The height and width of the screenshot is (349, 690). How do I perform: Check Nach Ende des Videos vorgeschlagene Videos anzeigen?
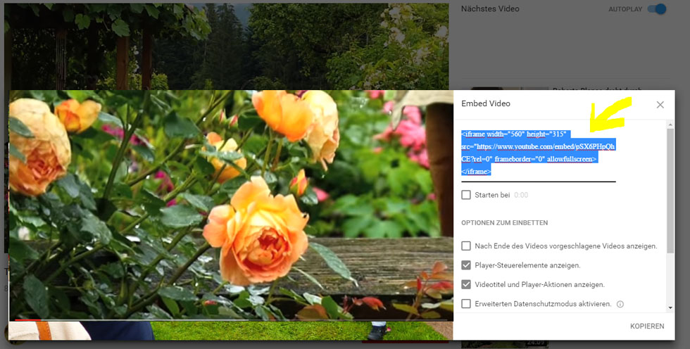point(466,246)
